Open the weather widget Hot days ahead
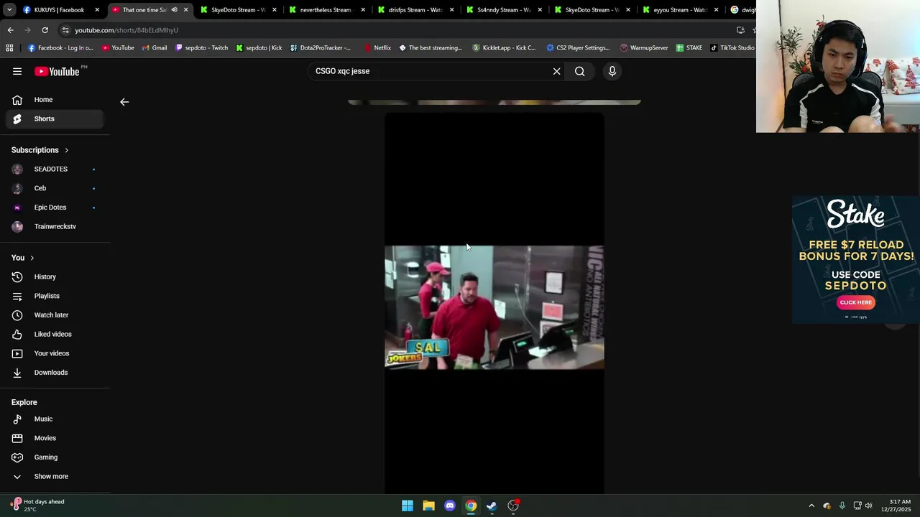 (x=38, y=506)
